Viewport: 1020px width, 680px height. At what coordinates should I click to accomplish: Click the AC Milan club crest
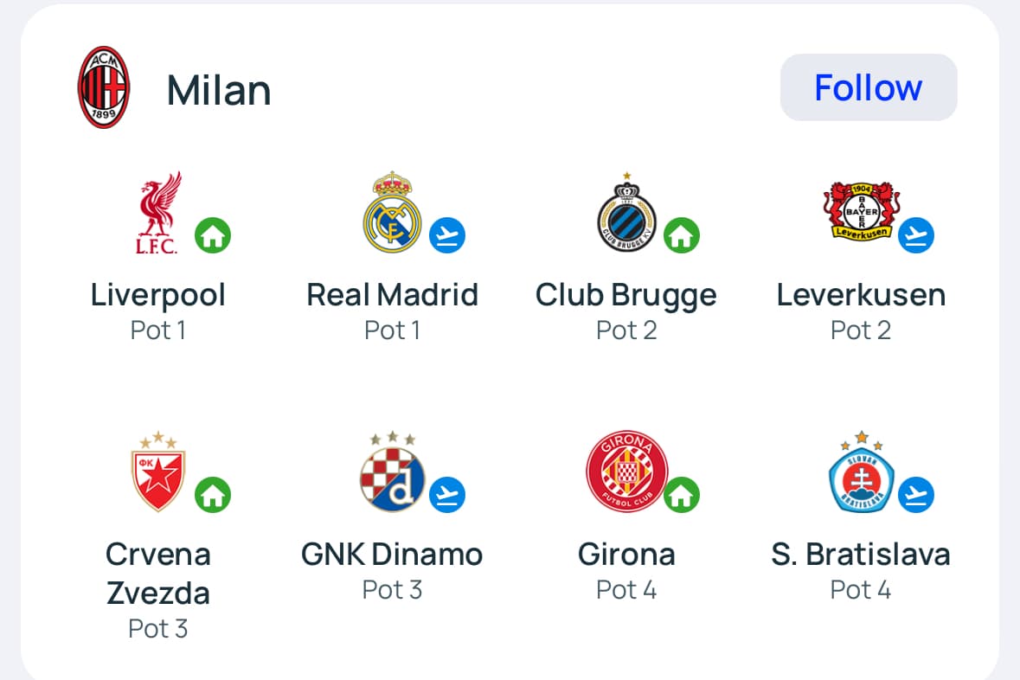pos(104,88)
